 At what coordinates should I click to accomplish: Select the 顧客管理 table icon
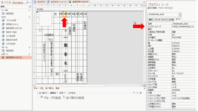tap(3, 14)
